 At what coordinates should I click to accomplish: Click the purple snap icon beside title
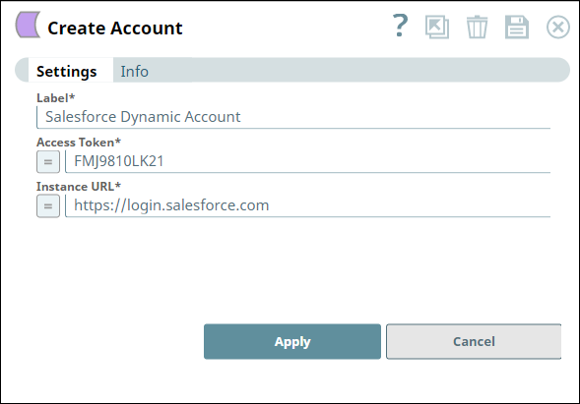coord(28,25)
